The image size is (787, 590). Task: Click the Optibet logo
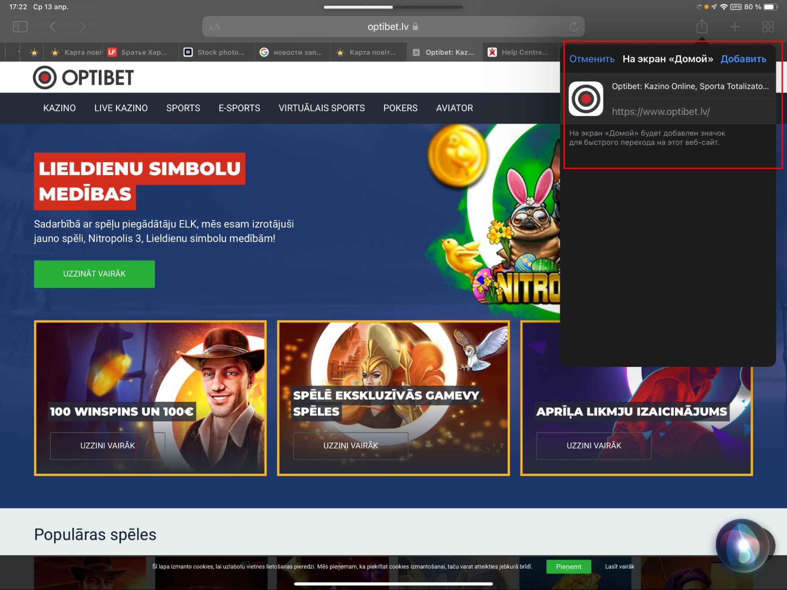[x=83, y=78]
